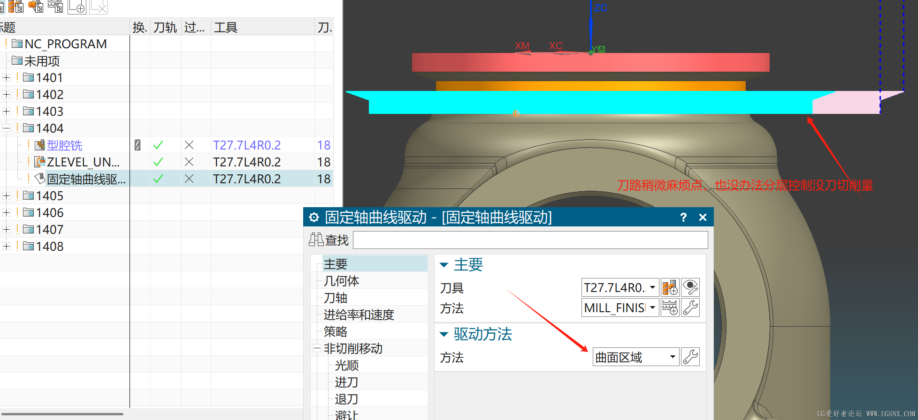Click tool change marker in 型腔铣 row
The image size is (918, 420).
138,145
